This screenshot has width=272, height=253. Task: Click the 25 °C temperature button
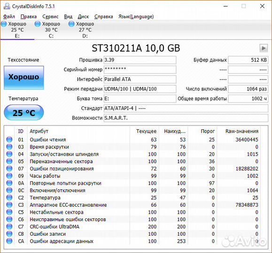click(24, 112)
